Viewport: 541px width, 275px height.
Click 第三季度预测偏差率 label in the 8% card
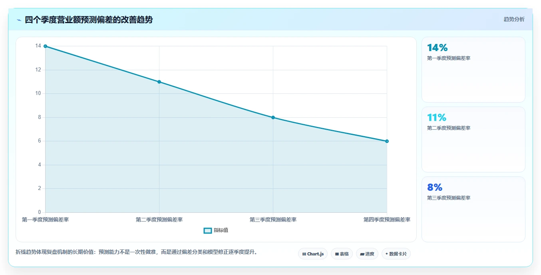tap(449, 198)
